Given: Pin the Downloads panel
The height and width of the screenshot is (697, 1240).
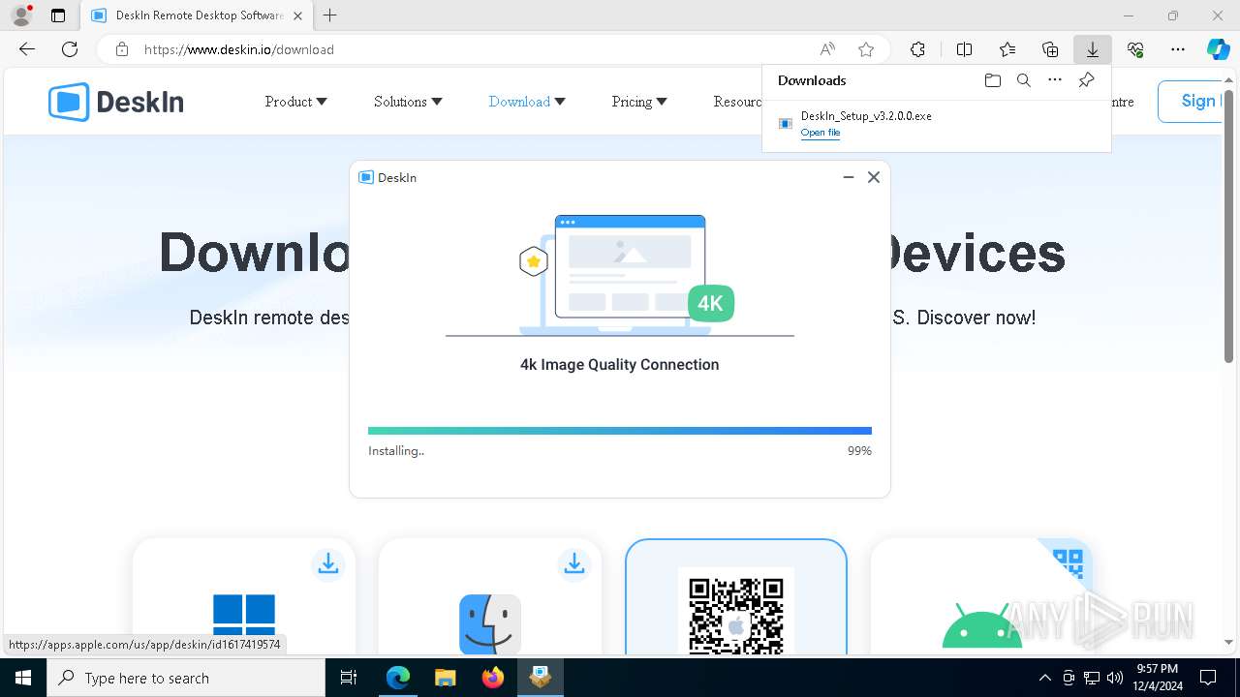Looking at the screenshot, I should point(1086,80).
